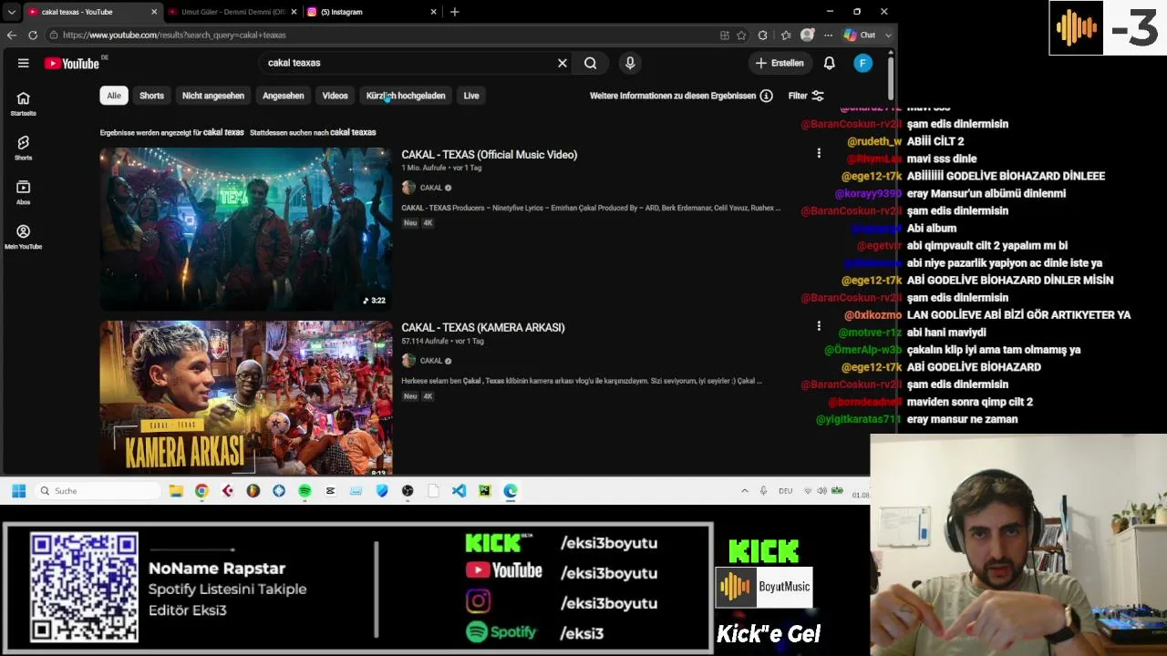This screenshot has height=656, width=1167.
Task: Open YouTube notifications bell
Action: tap(830, 63)
